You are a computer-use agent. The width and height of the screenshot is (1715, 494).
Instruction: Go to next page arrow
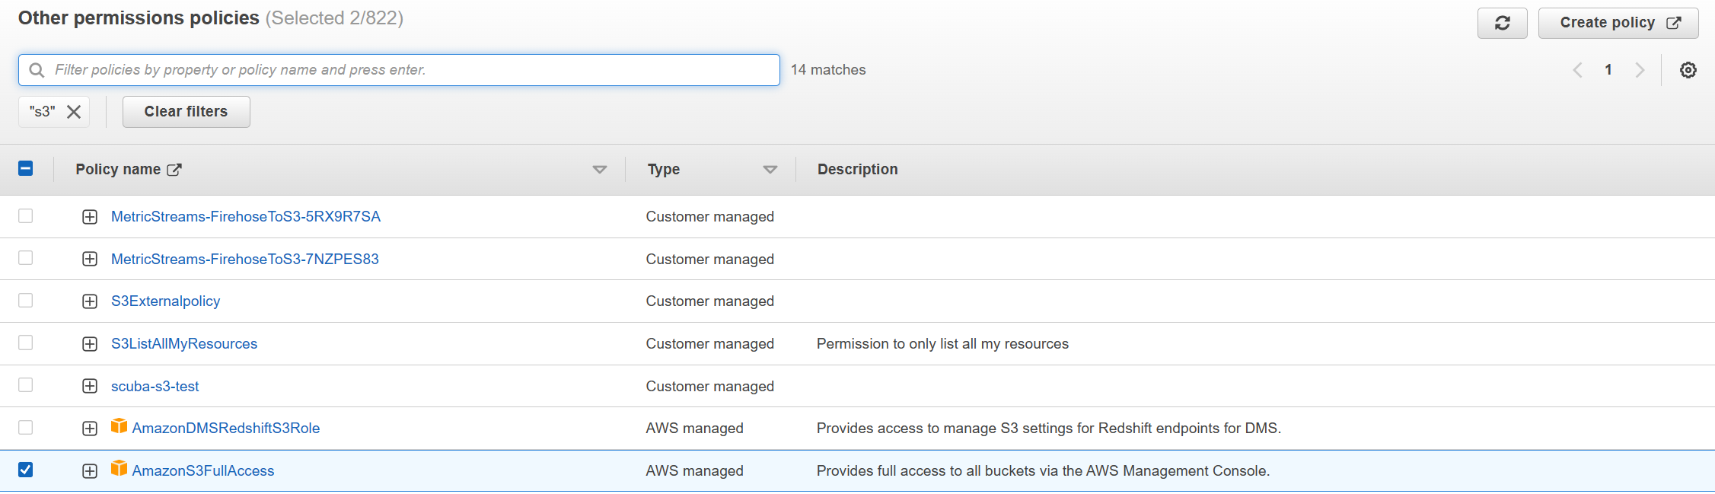click(x=1640, y=70)
